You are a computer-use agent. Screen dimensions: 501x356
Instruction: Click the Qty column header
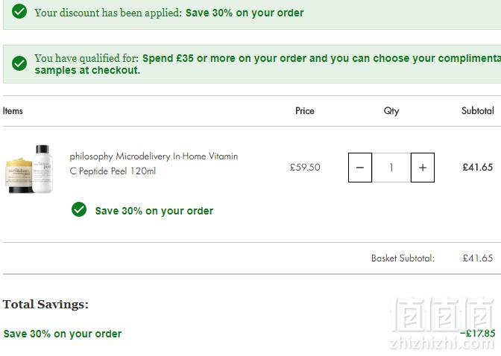coord(391,111)
